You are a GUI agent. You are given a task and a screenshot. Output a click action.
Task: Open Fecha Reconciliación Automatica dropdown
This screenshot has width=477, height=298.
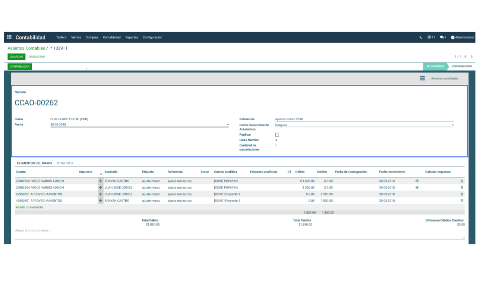(453, 125)
